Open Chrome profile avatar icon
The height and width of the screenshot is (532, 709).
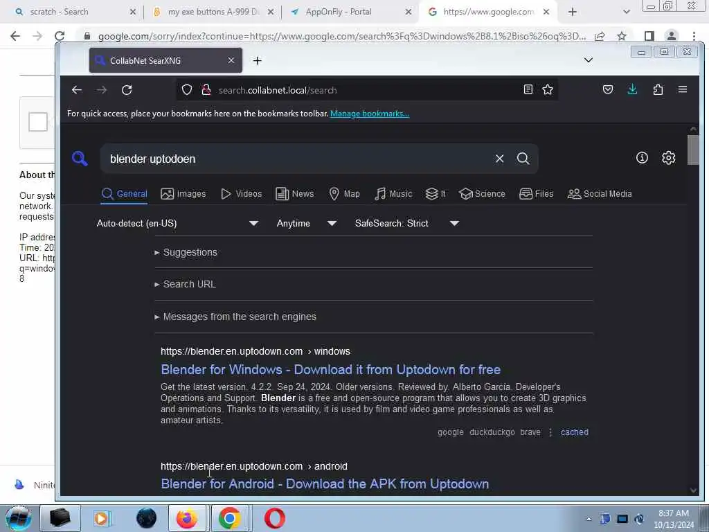[x=672, y=36]
